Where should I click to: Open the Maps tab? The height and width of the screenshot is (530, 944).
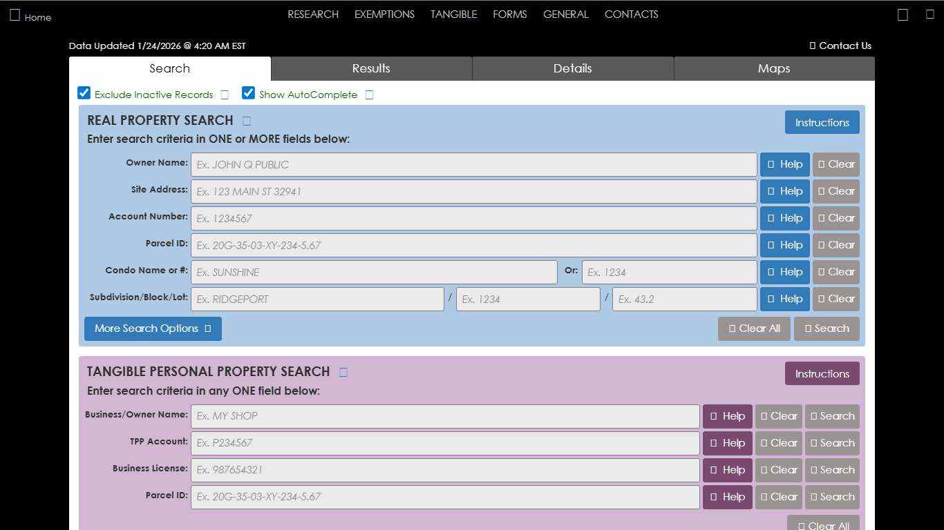773,68
